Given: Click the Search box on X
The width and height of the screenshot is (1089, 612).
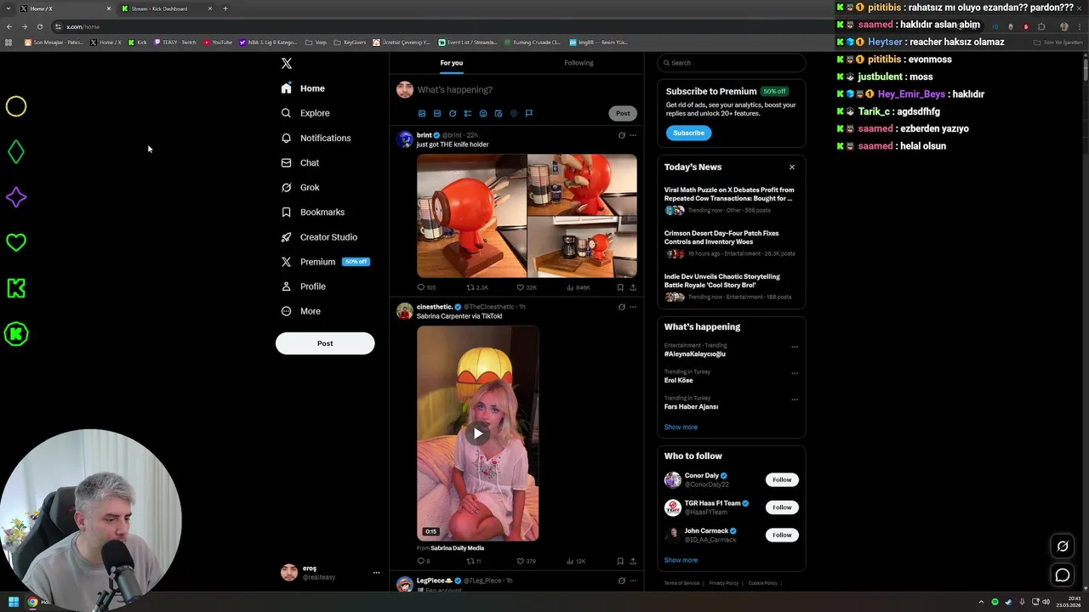Looking at the screenshot, I should pos(732,63).
